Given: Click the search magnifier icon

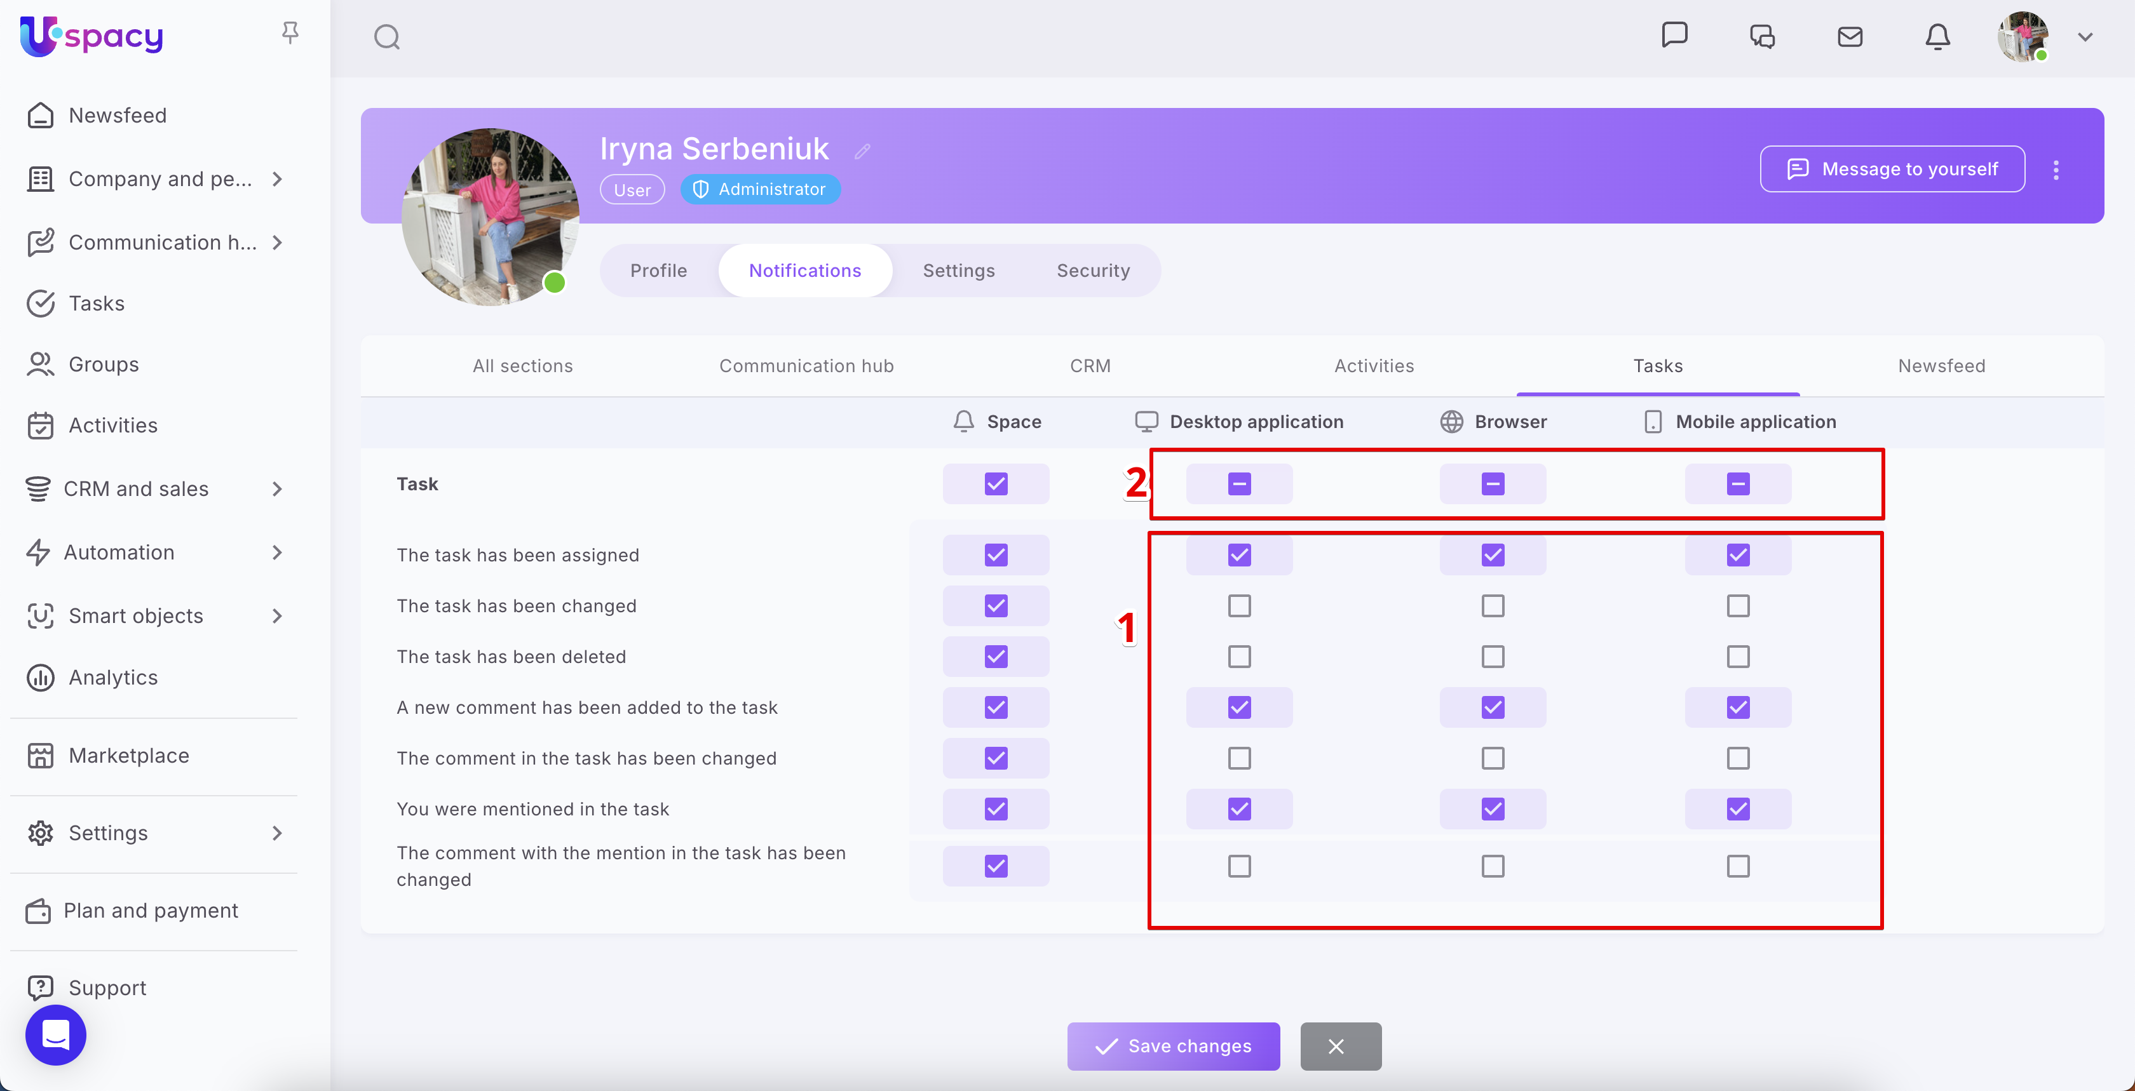Looking at the screenshot, I should (x=386, y=37).
